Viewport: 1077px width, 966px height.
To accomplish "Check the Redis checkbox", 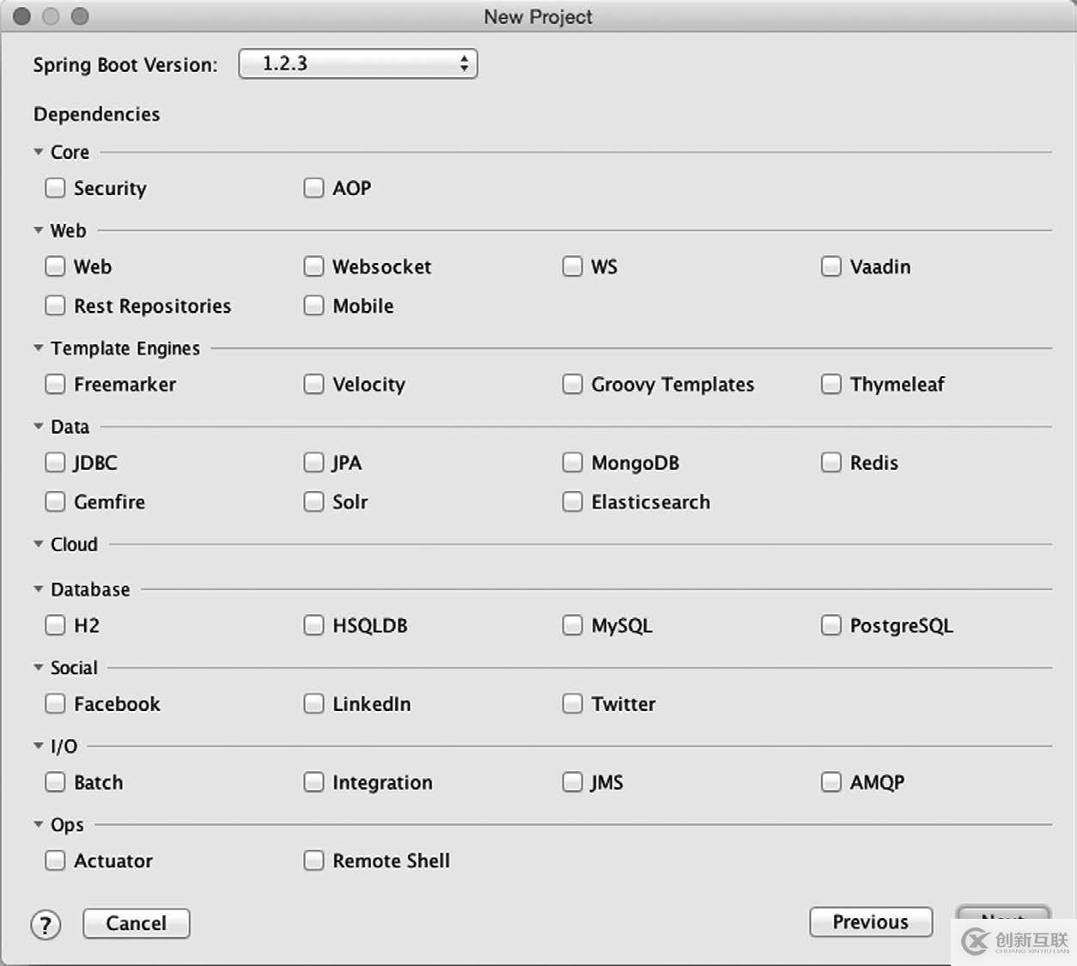I will 831,463.
